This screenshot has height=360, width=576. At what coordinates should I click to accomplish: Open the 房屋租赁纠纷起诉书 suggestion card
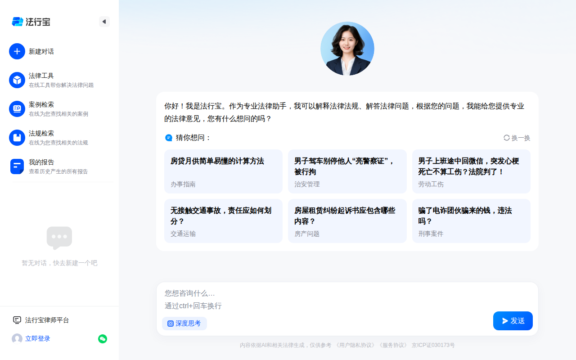(347, 221)
